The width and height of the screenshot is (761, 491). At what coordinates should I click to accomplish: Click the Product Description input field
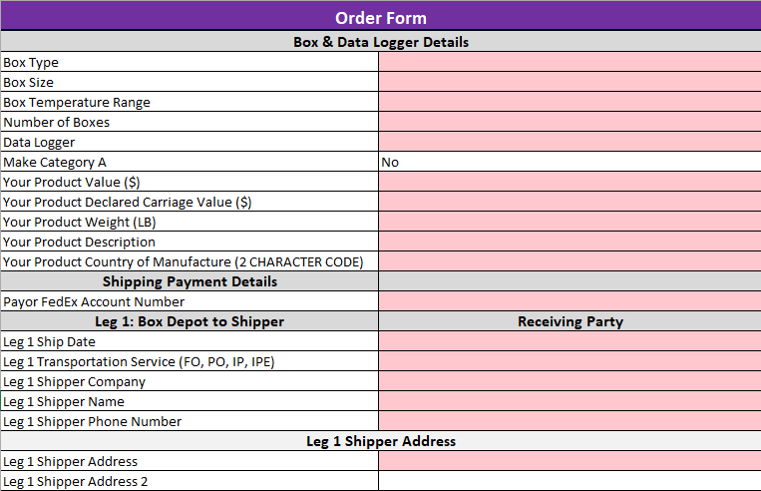click(x=569, y=242)
